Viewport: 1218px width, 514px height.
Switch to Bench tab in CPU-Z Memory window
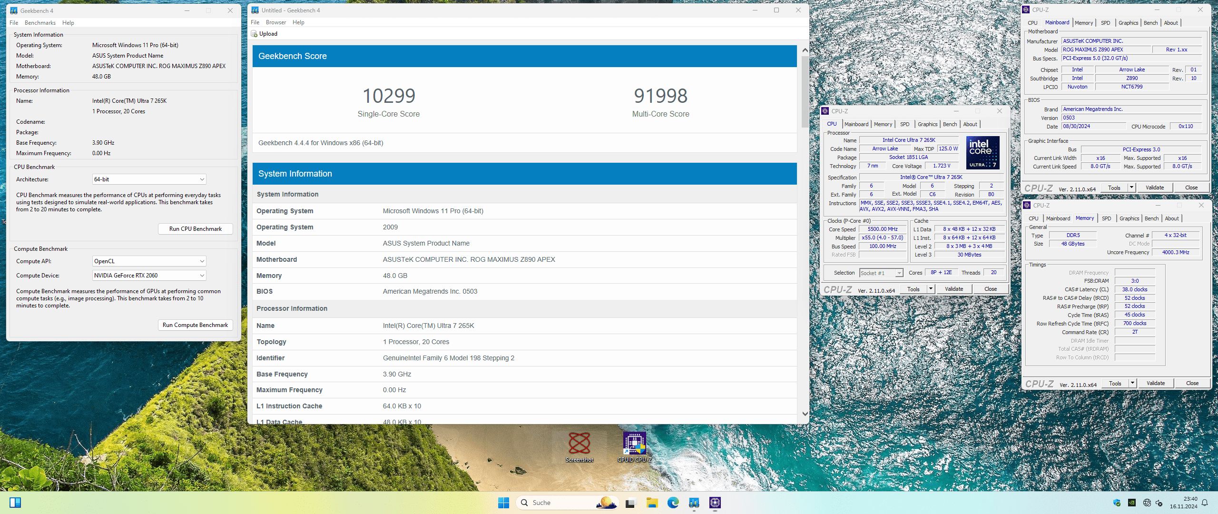[x=1151, y=218]
